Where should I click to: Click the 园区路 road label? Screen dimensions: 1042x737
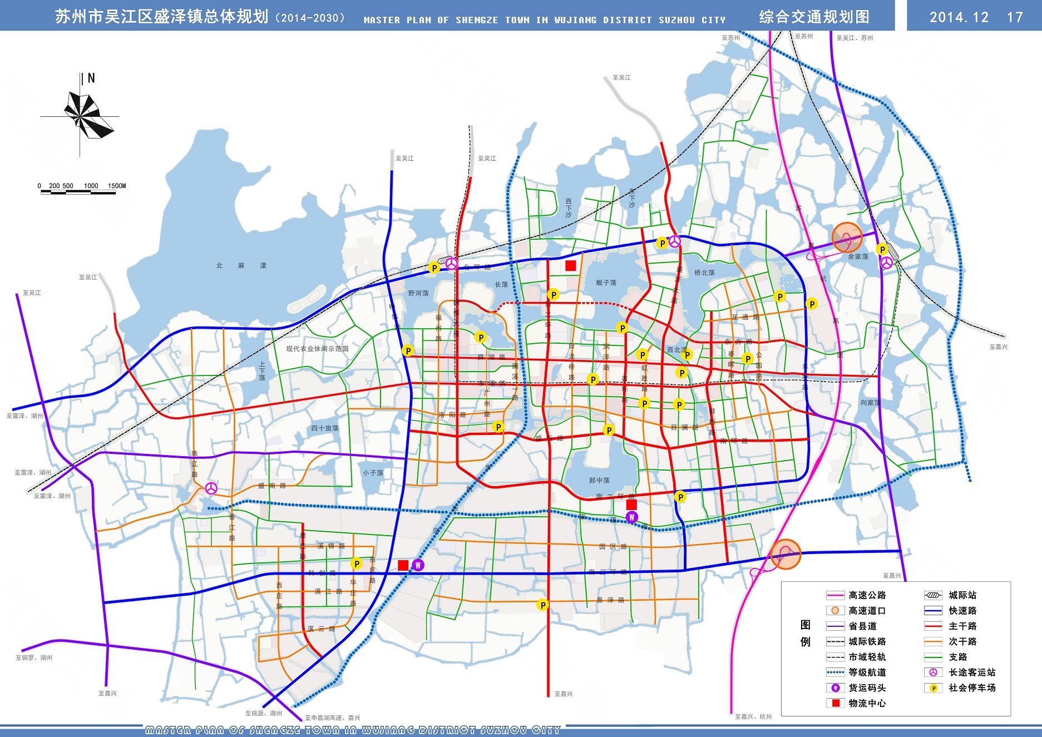click(613, 547)
